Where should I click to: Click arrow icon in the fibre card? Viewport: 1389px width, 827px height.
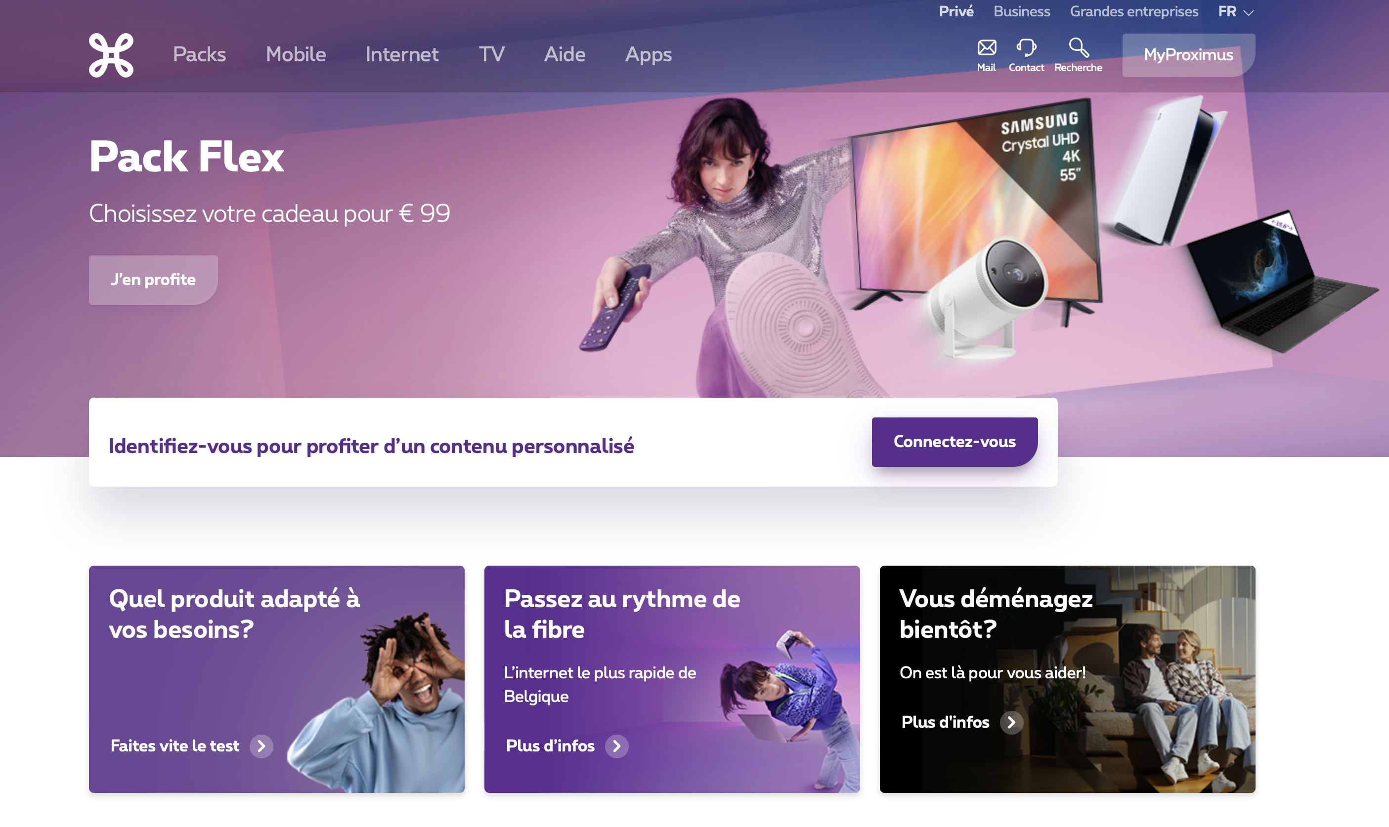click(617, 746)
